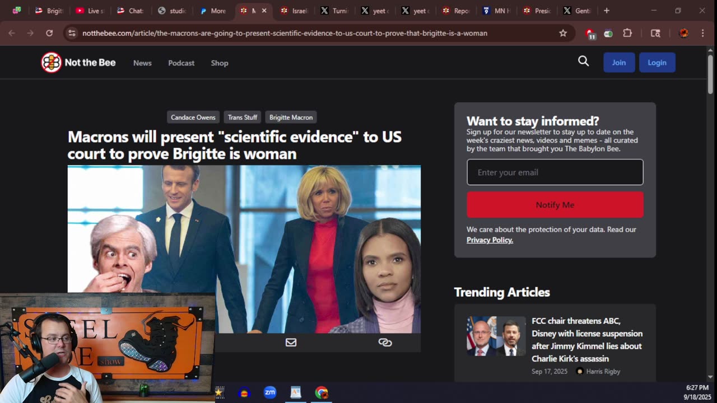Click the Not the Bee logo
Image resolution: width=717 pixels, height=403 pixels.
(x=78, y=63)
